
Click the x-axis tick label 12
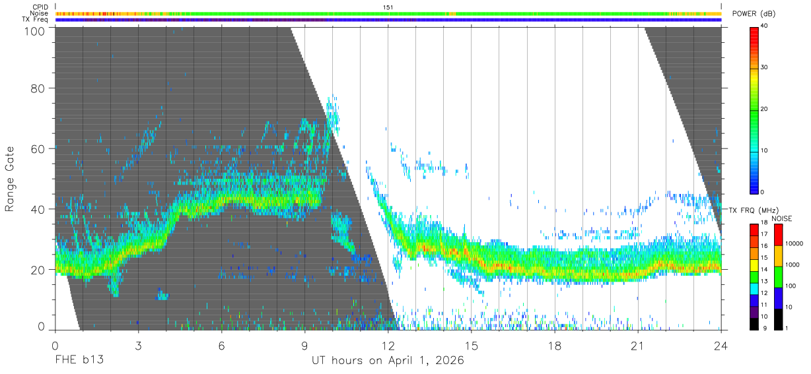pyautogui.click(x=388, y=345)
